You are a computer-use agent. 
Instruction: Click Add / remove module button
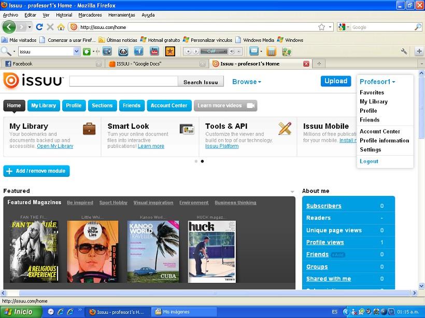pos(36,171)
